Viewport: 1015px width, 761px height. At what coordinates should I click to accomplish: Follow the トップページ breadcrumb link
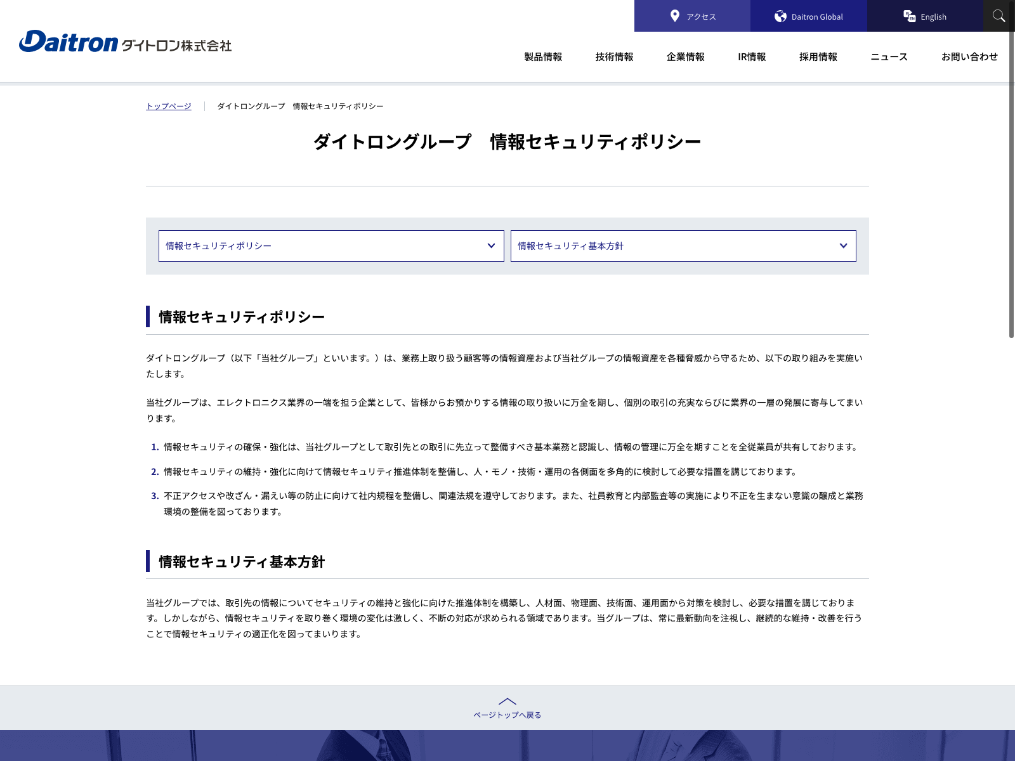[x=169, y=107]
